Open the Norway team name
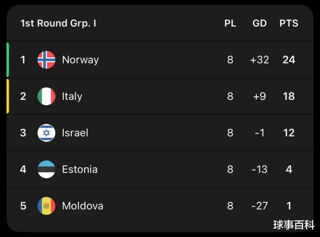Viewport: 320px width, 237px height. [x=80, y=60]
